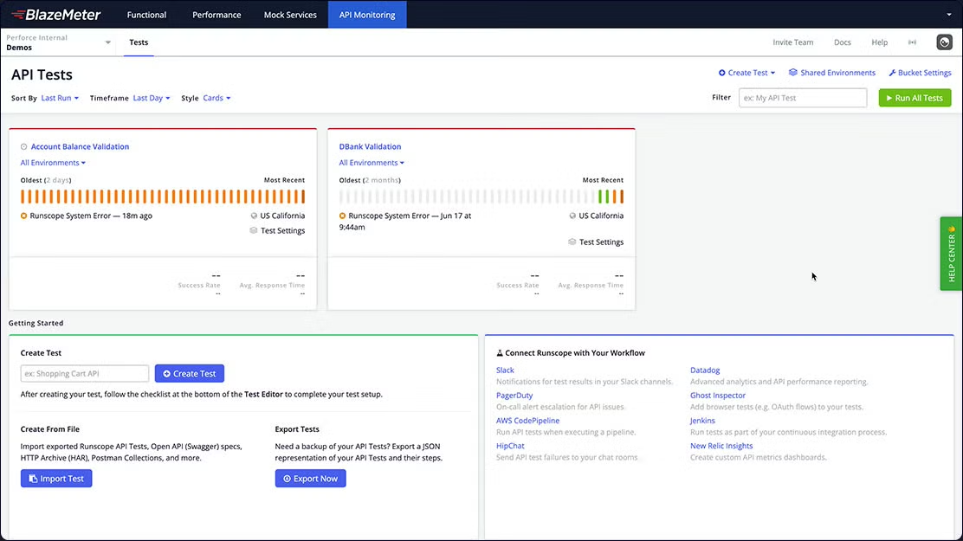The height and width of the screenshot is (541, 963).
Task: Change Sort By Last Run dropdown
Action: 60,99
